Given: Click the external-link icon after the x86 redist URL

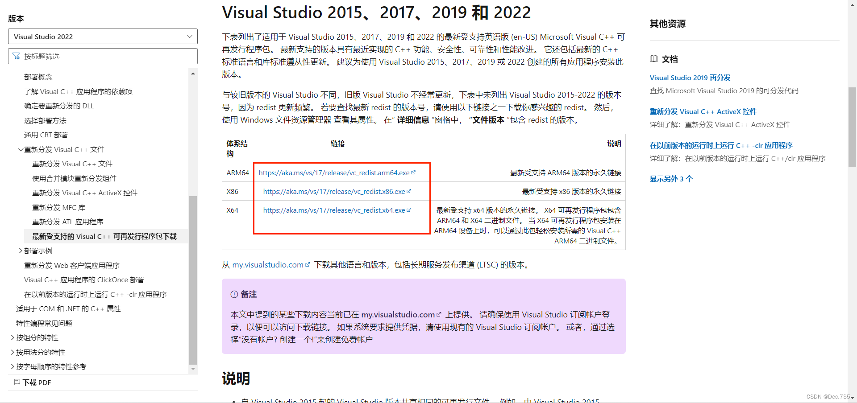Looking at the screenshot, I should 409,191.
